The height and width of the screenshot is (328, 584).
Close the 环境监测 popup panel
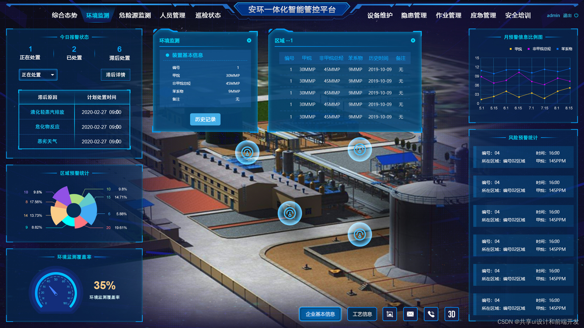pyautogui.click(x=249, y=40)
